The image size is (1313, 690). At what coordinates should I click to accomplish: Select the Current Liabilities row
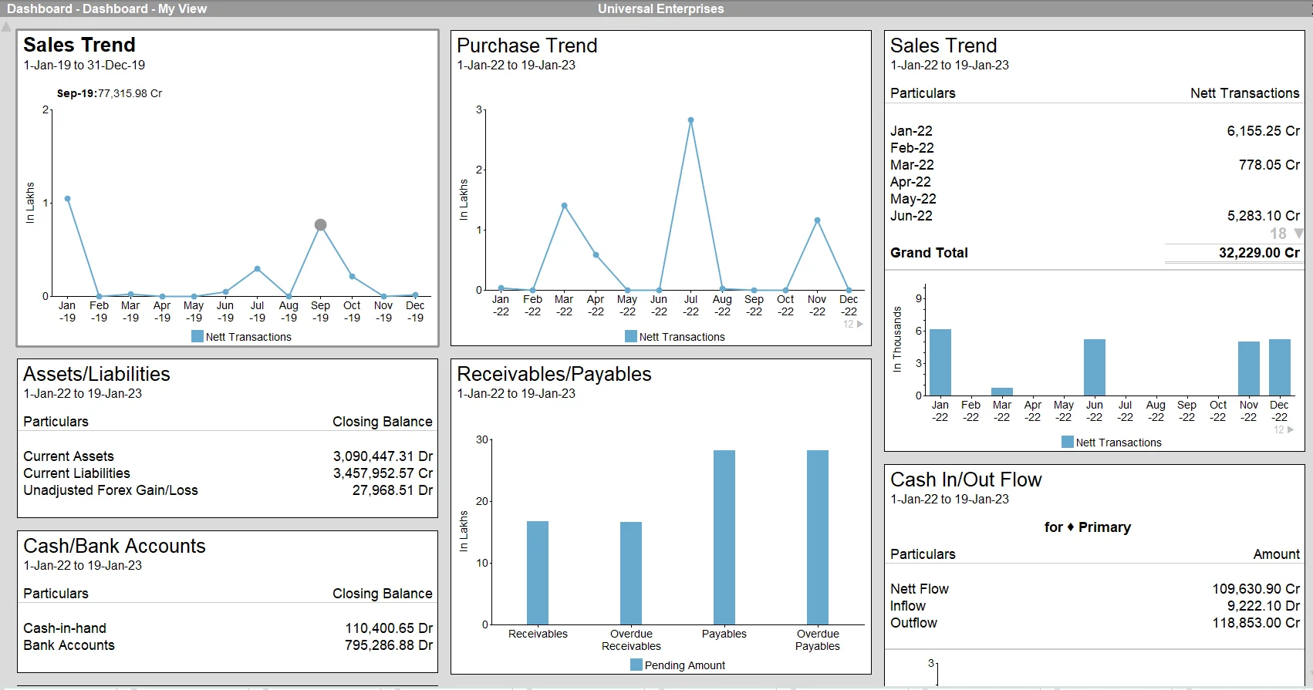[228, 473]
